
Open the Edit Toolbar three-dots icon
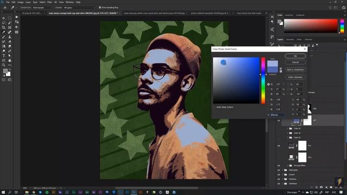pos(10,65)
